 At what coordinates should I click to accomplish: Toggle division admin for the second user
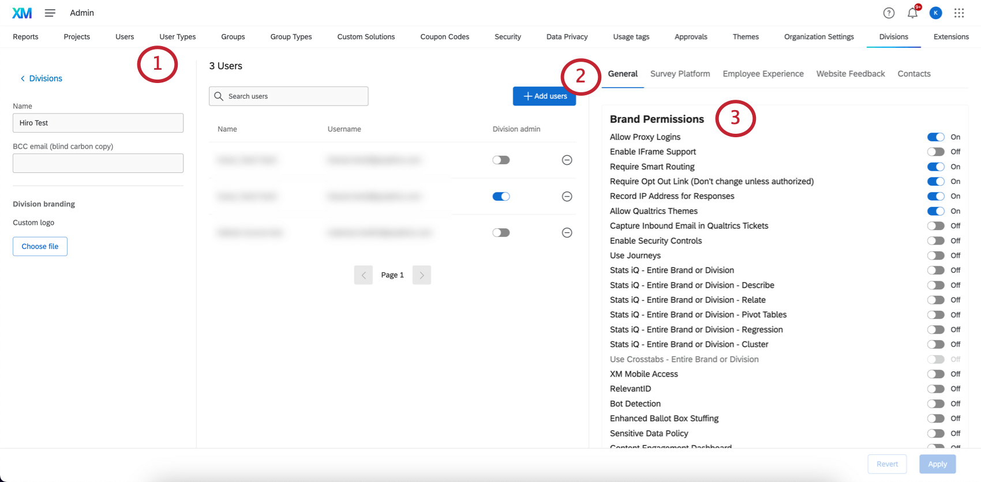point(501,197)
